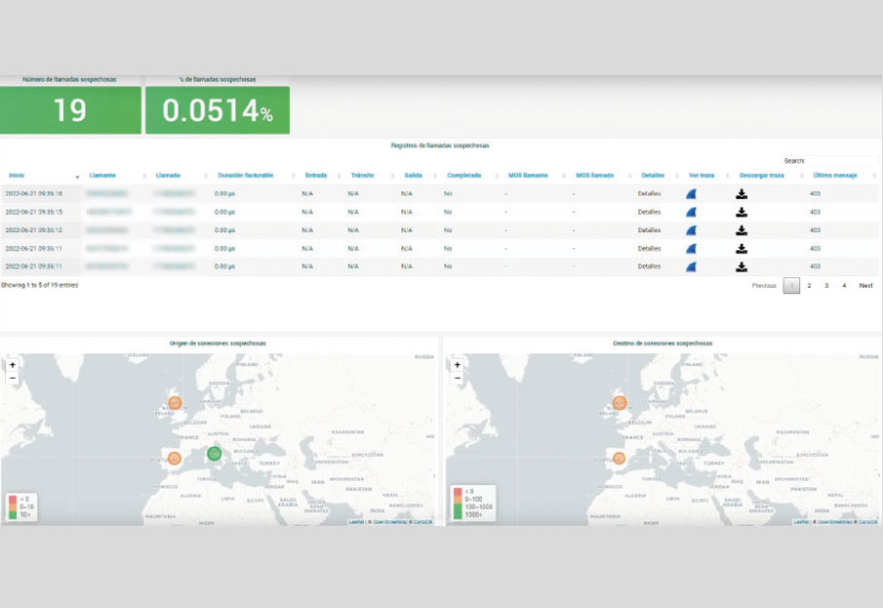The image size is (883, 608).
Task: Click the 2022-06-21 09:36:18 timestamp cell
Action: (x=34, y=194)
